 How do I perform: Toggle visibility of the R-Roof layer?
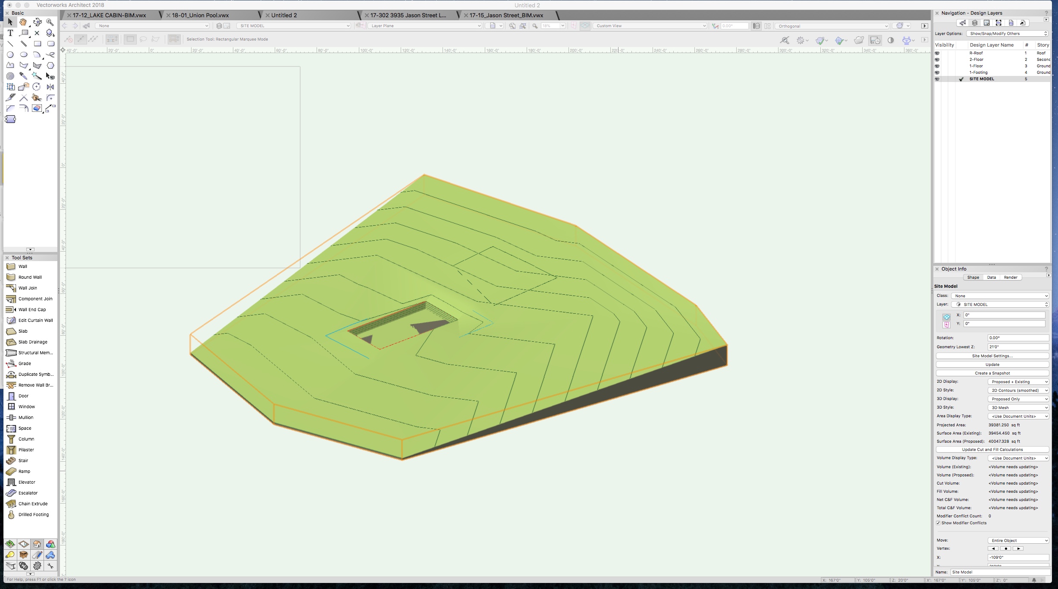point(937,53)
